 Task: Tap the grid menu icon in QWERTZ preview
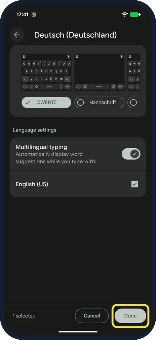click(x=24, y=56)
